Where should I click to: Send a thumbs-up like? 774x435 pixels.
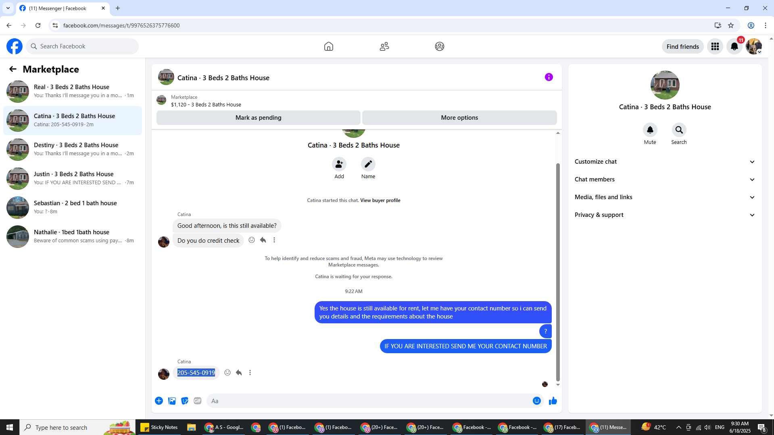coord(553,401)
